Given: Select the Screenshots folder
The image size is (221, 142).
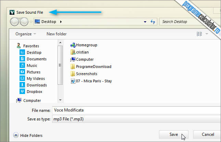Looking at the screenshot, I should tap(87, 74).
